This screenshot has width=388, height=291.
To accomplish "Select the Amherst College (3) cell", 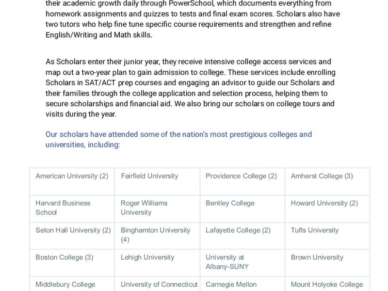I will click(x=322, y=176).
